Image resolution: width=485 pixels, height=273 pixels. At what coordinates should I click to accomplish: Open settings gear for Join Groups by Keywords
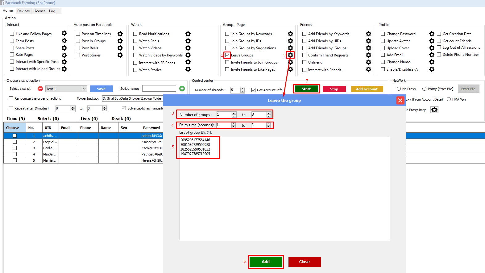(x=290, y=34)
